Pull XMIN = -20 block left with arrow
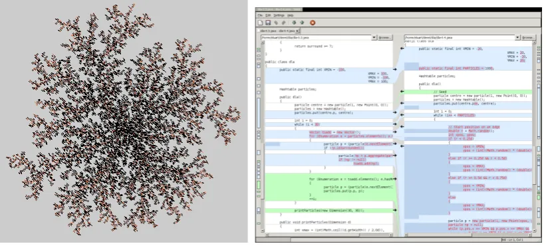This screenshot has width=546, height=246. click(402, 49)
